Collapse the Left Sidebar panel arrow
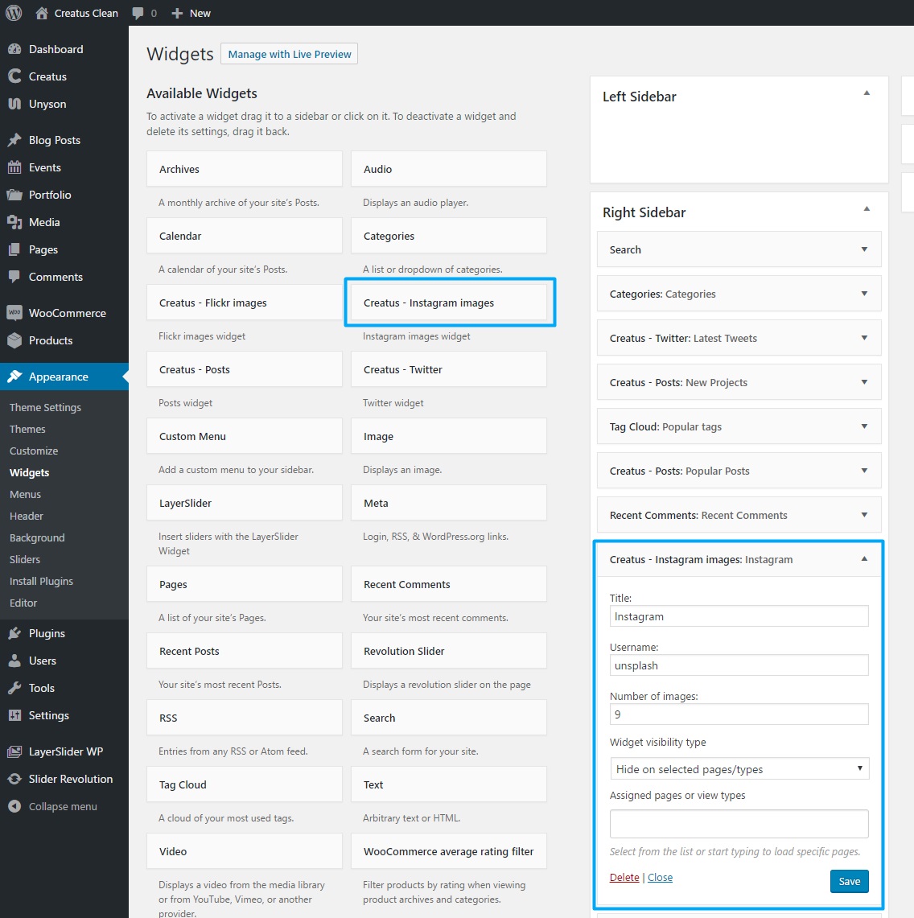The width and height of the screenshot is (914, 918). point(867,93)
